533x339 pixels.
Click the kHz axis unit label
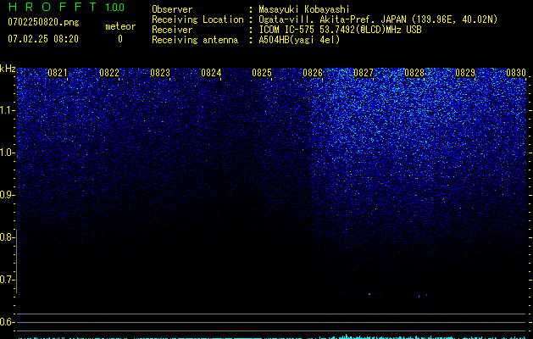[8, 69]
